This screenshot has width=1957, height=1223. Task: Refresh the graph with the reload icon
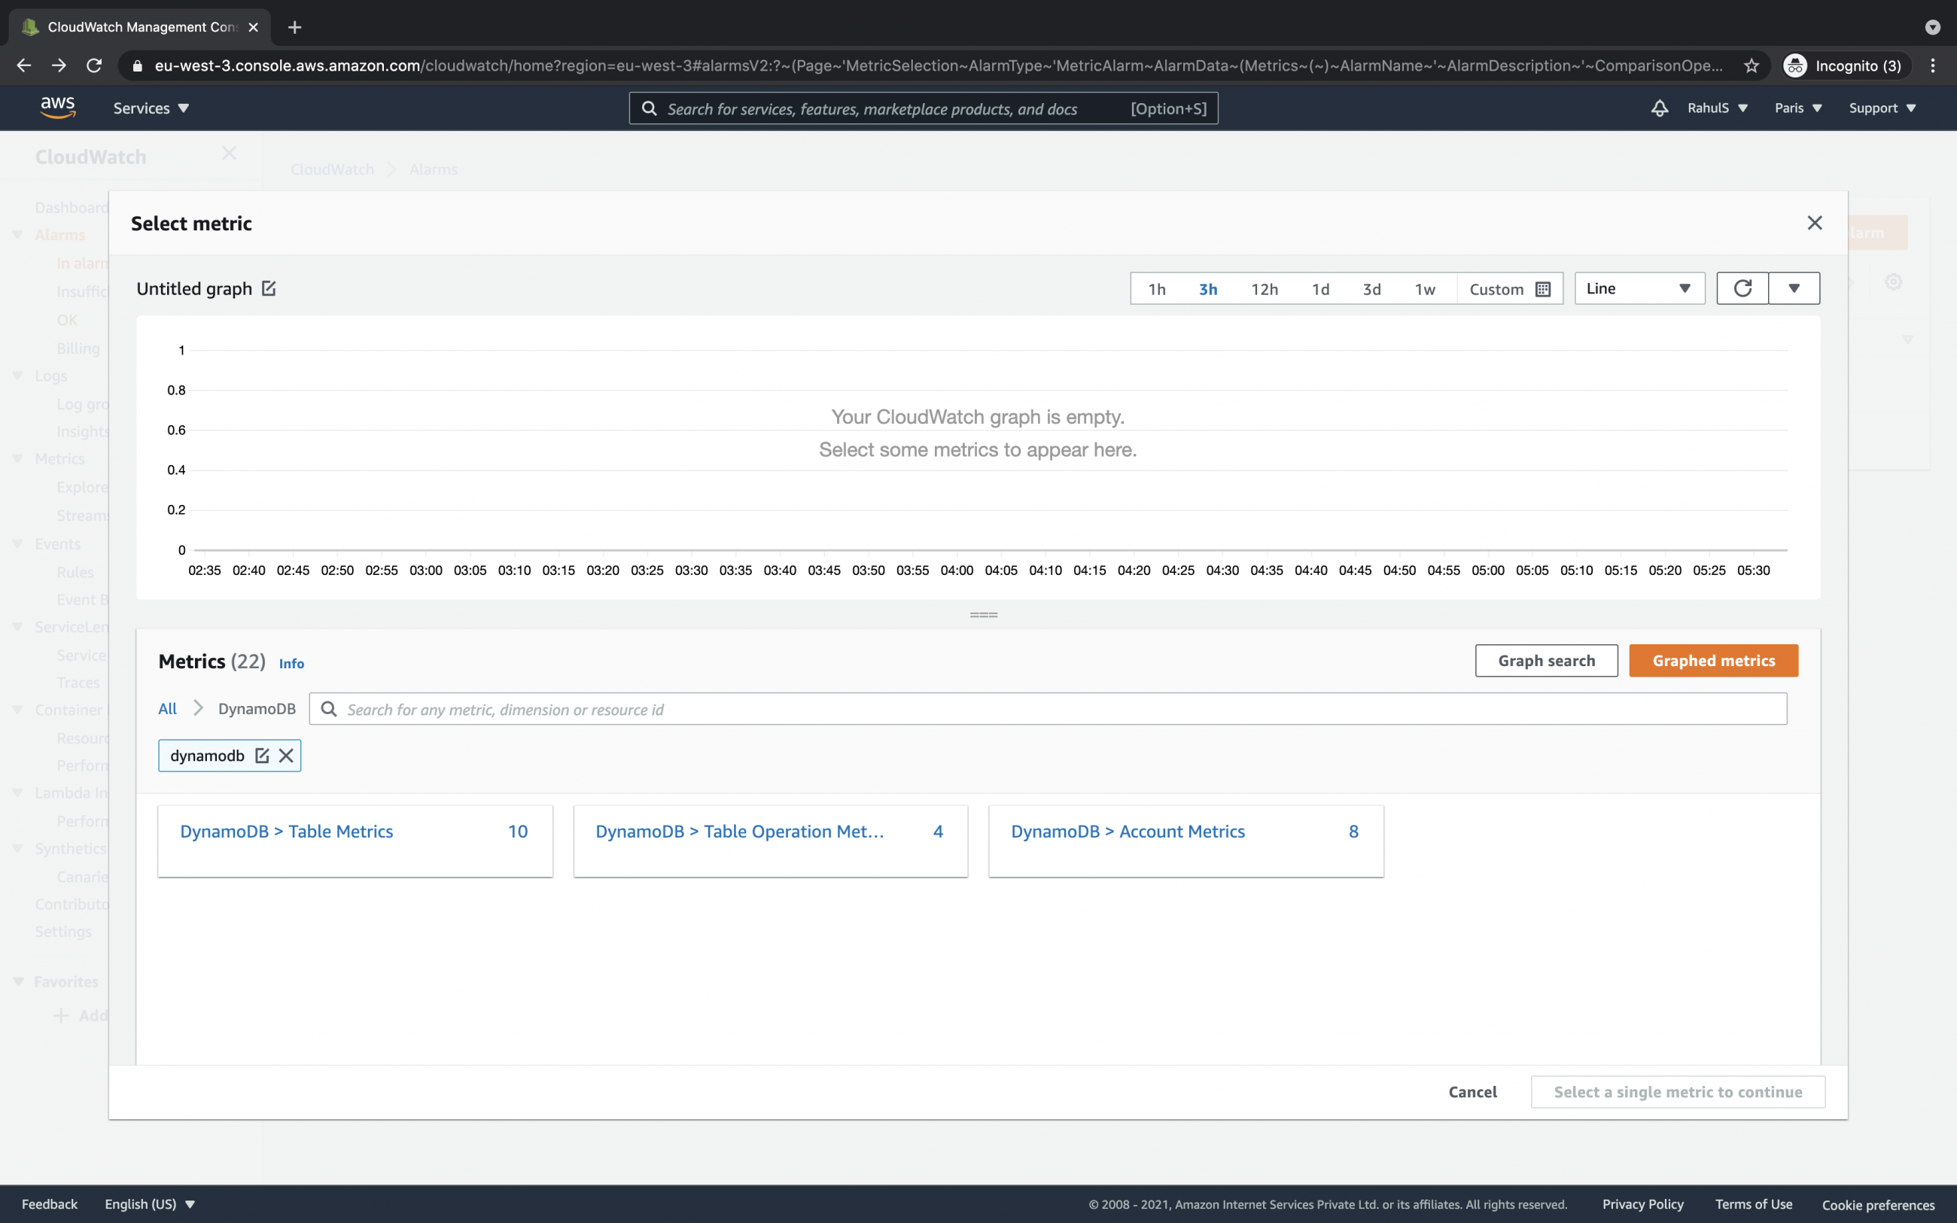[x=1742, y=289]
